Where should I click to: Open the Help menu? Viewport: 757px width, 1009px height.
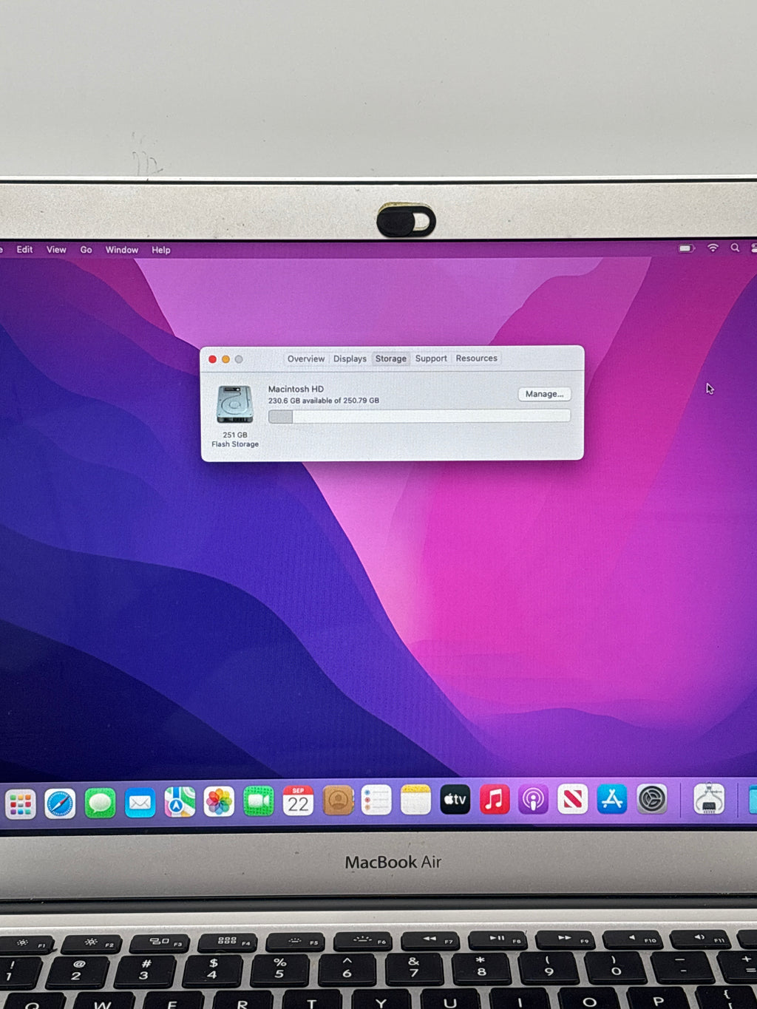pos(161,250)
